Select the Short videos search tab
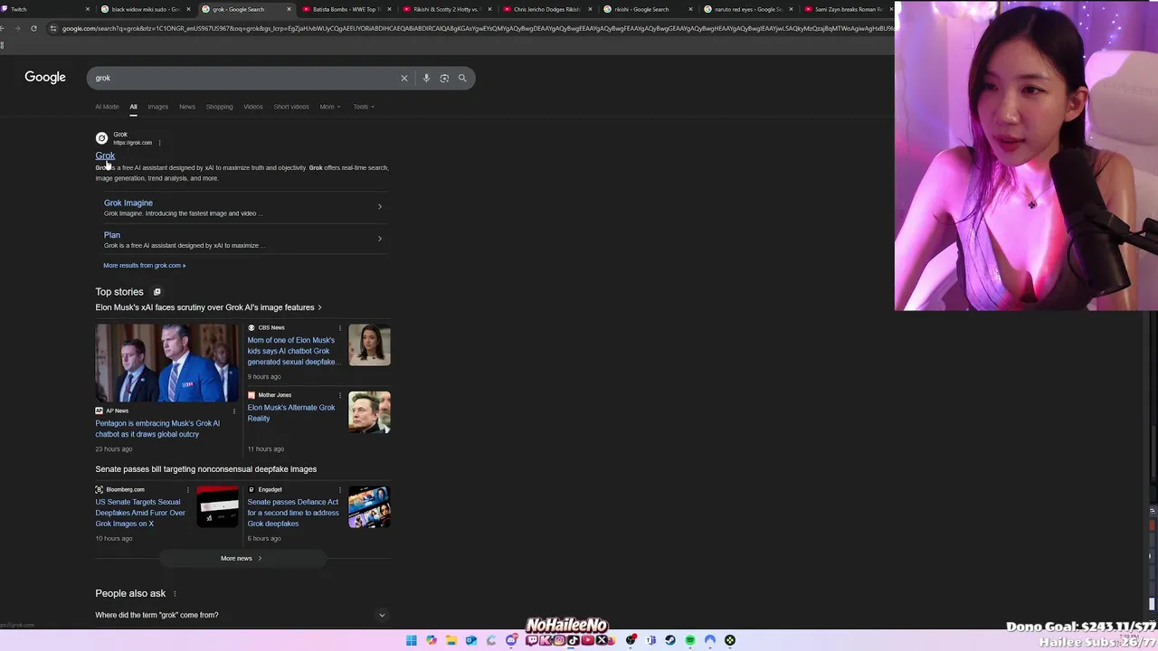The width and height of the screenshot is (1158, 651). click(x=291, y=107)
